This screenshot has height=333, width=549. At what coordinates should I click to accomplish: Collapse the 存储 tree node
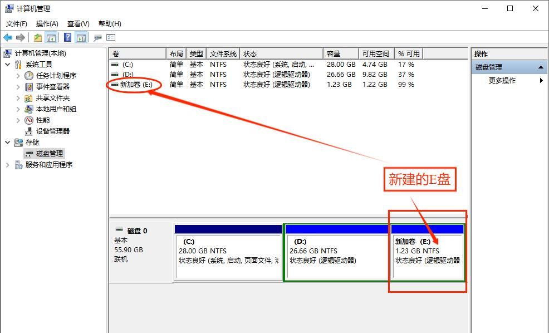click(7, 143)
